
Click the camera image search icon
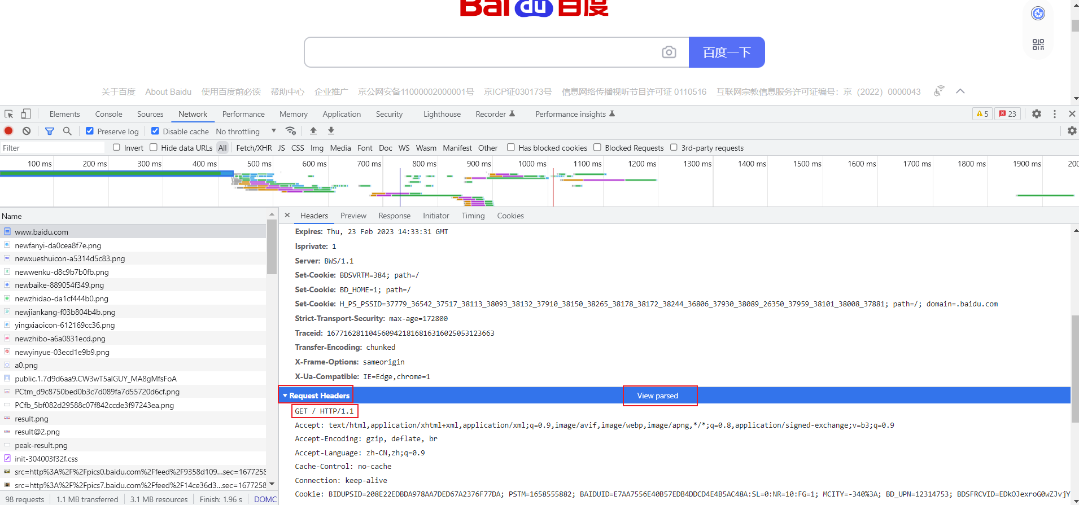coord(669,52)
